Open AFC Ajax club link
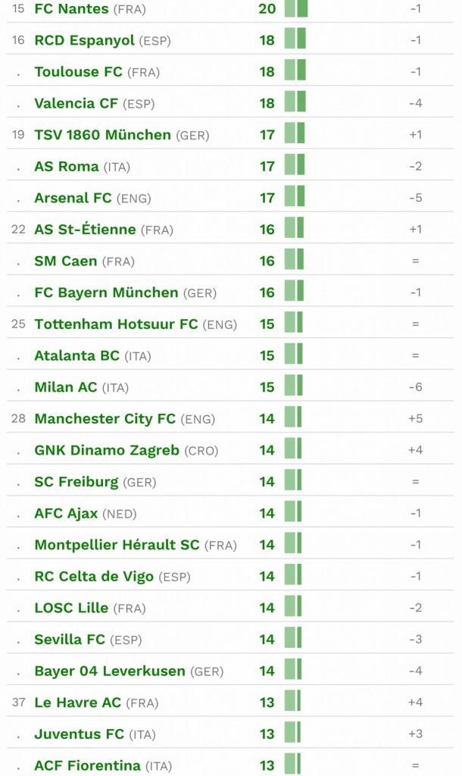The height and width of the screenshot is (776, 462). point(66,513)
